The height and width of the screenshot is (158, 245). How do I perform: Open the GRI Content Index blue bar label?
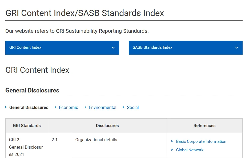tap(25, 47)
